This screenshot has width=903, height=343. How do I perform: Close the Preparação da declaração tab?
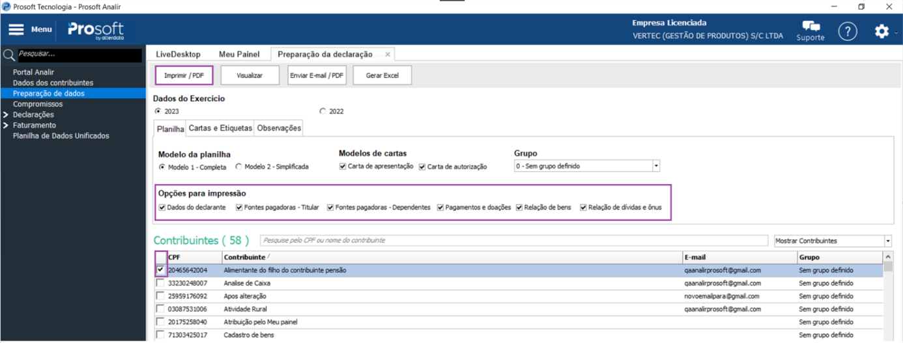click(388, 55)
